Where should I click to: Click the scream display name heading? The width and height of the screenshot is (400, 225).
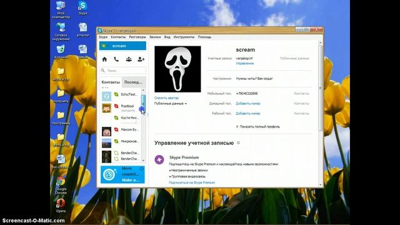tap(245, 50)
